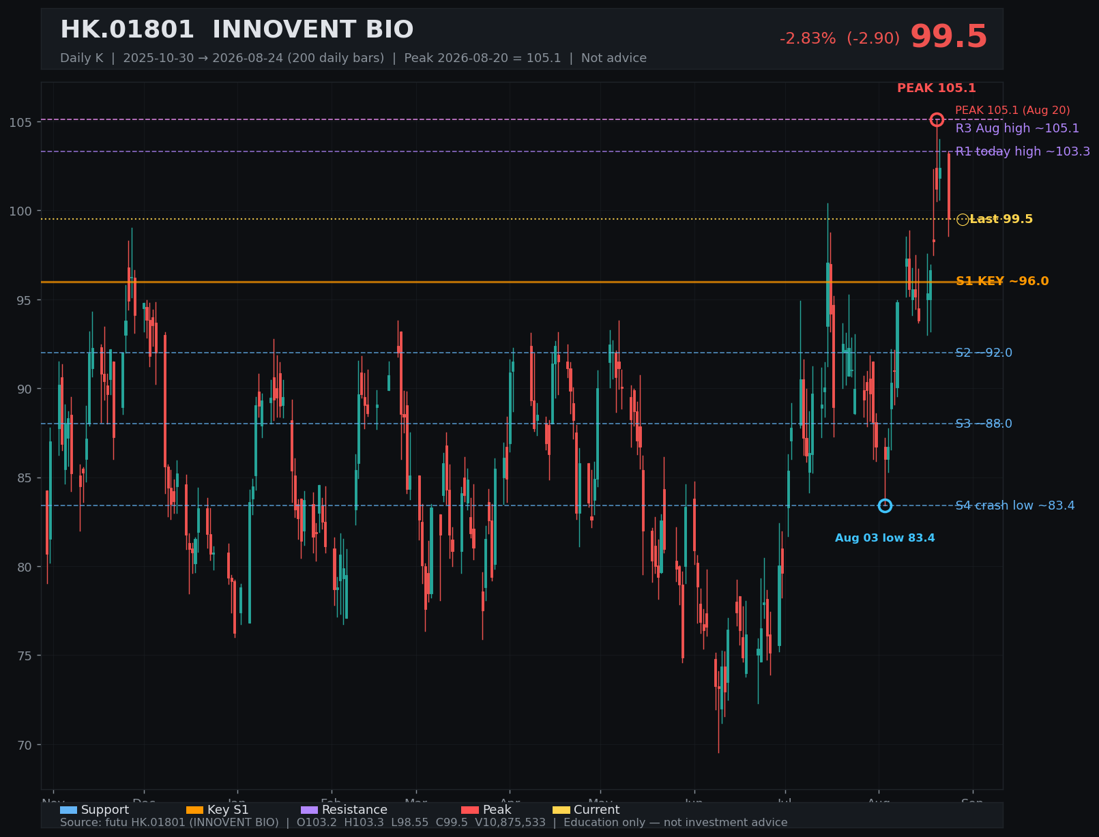
Task: Click the 100 y-axis tick label
Action: tap(20, 211)
